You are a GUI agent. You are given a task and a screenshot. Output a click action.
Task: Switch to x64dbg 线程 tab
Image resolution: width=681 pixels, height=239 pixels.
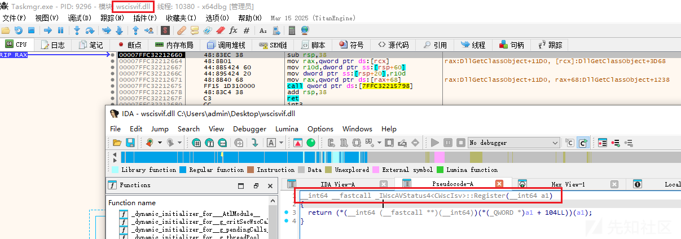click(x=473, y=45)
